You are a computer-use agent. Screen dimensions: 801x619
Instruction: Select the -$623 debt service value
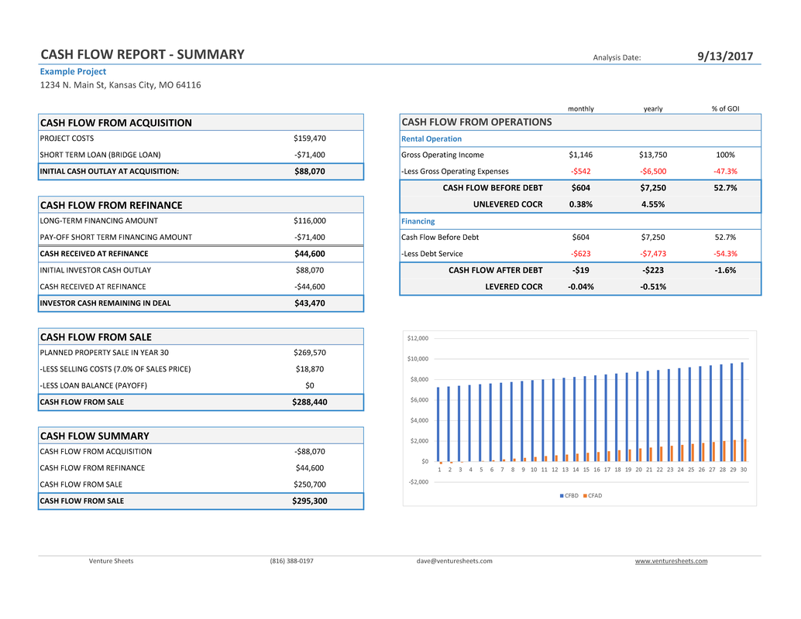pyautogui.click(x=581, y=254)
